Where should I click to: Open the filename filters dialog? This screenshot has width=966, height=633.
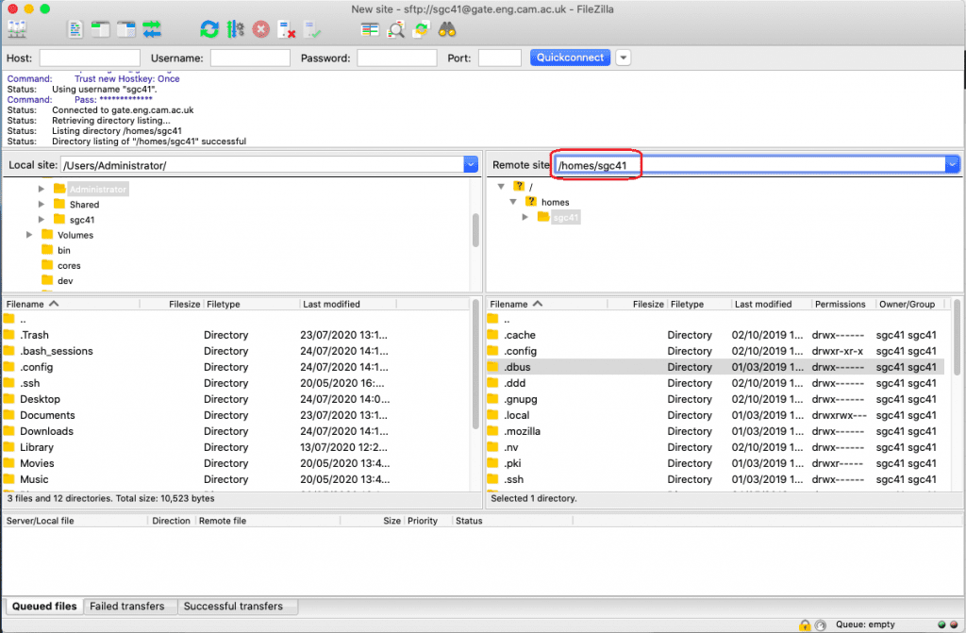tap(396, 28)
